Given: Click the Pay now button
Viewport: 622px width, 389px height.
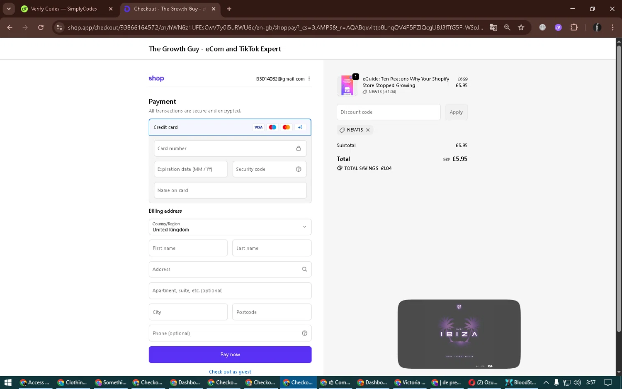Looking at the screenshot, I should 230,355.
